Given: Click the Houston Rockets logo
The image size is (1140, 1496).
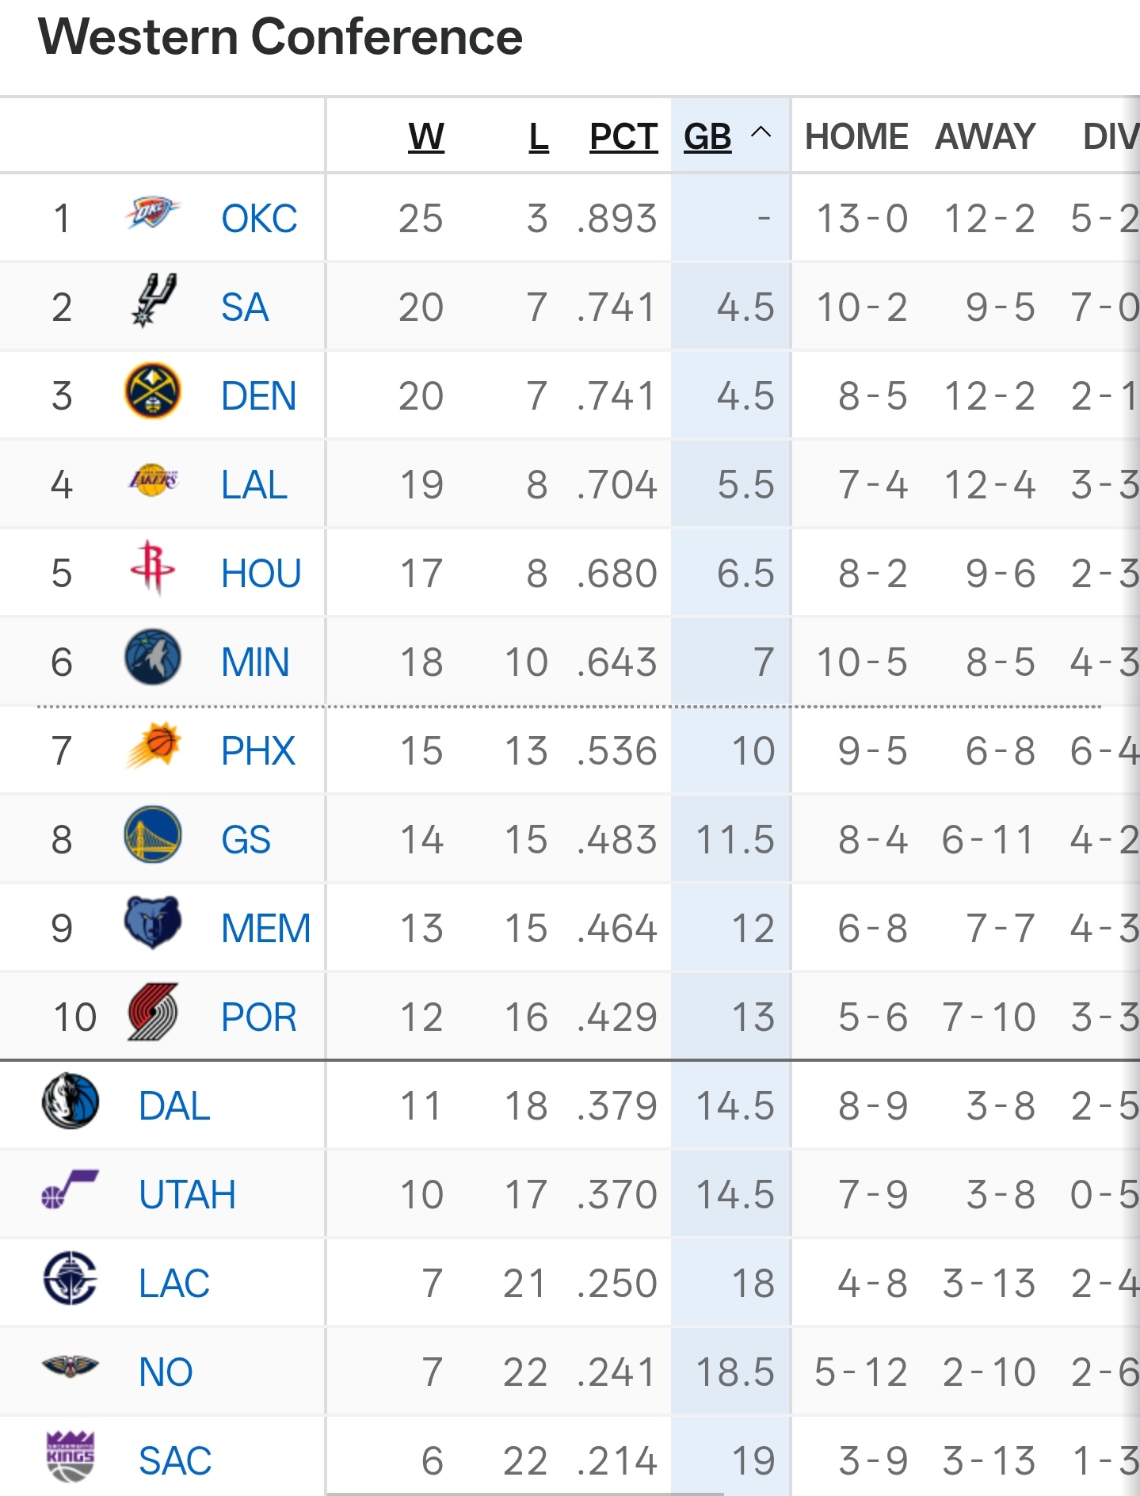Looking at the screenshot, I should point(153,567).
